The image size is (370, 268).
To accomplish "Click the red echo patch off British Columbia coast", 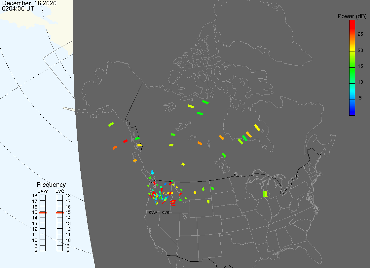I will 125,141.
